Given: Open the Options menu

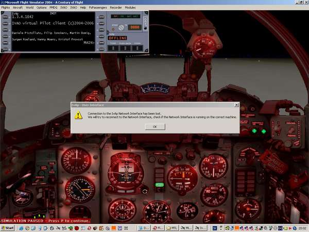Looking at the screenshot, I should [41, 8].
